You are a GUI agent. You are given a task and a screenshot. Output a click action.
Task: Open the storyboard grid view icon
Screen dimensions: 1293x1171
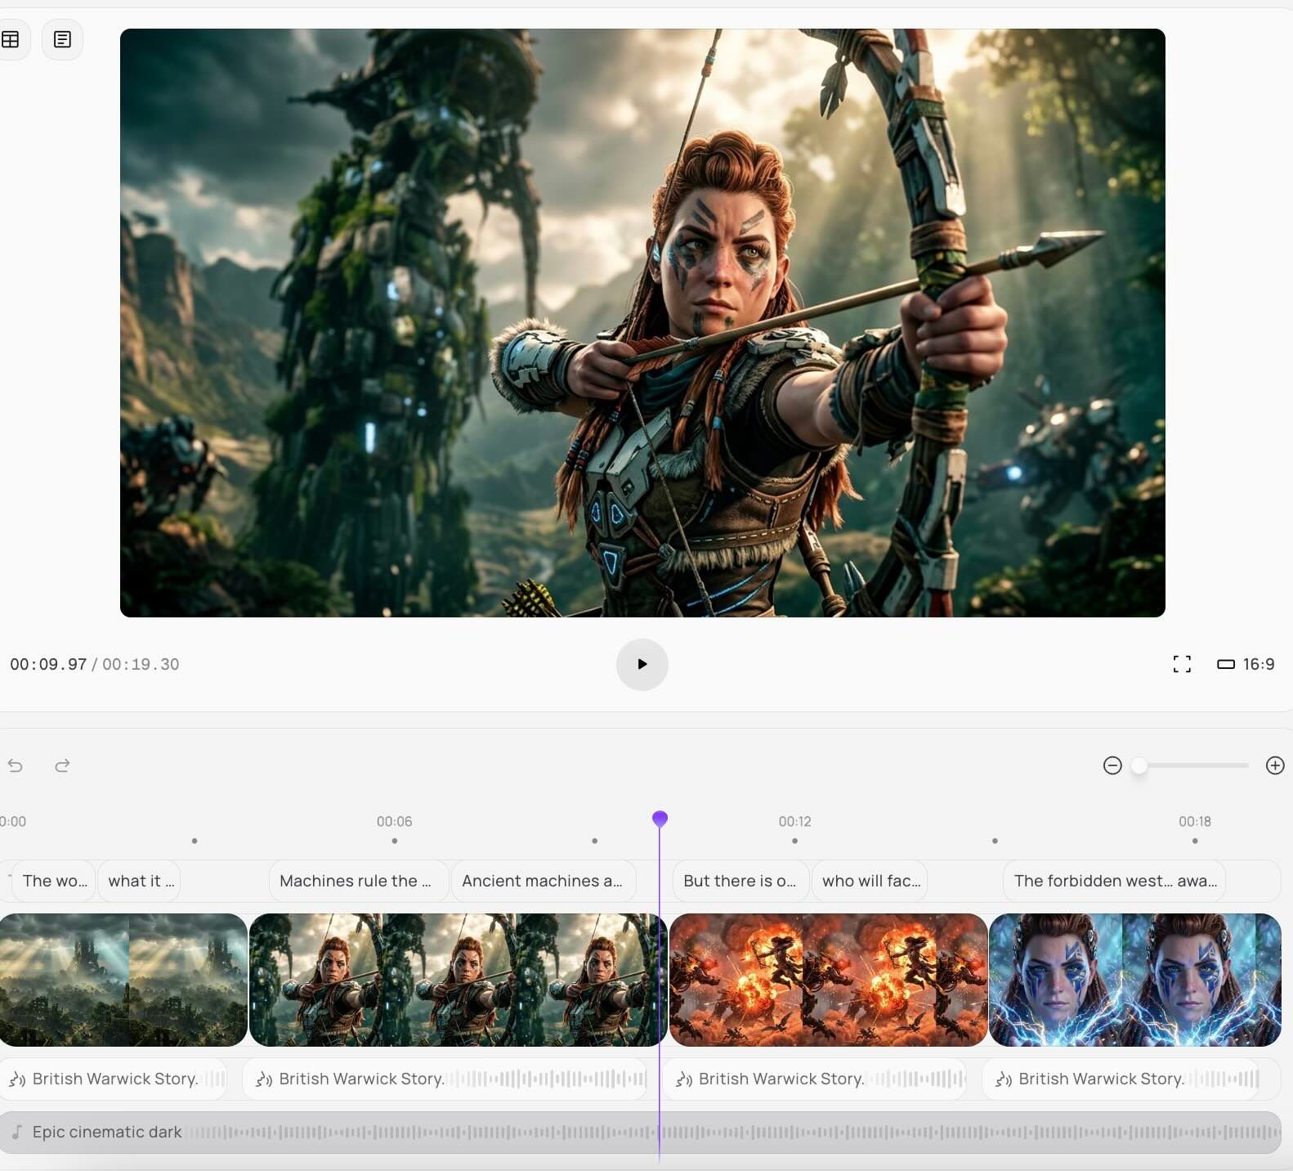pos(11,39)
